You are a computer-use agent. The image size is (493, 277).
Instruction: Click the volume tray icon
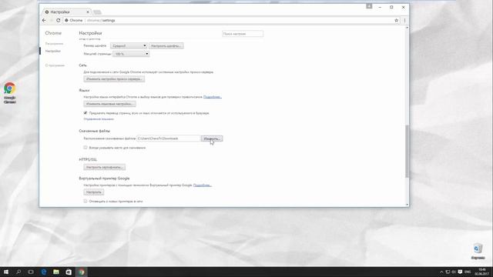pos(454,272)
